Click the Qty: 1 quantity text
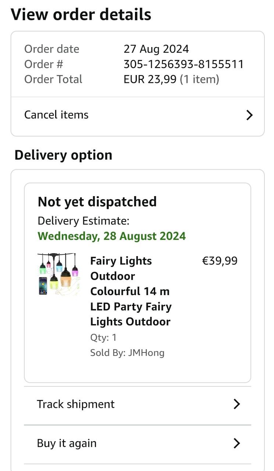 [x=103, y=337]
